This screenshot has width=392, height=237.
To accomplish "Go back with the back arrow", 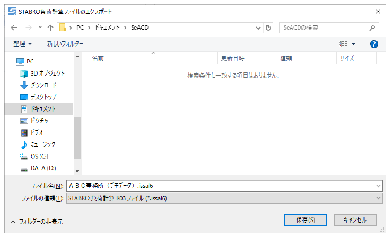I will 14,27.
